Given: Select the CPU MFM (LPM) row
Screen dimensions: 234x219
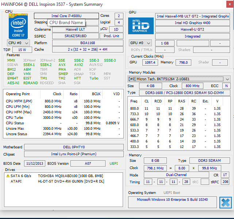Looking at the screenshot, I should [x=63, y=101].
